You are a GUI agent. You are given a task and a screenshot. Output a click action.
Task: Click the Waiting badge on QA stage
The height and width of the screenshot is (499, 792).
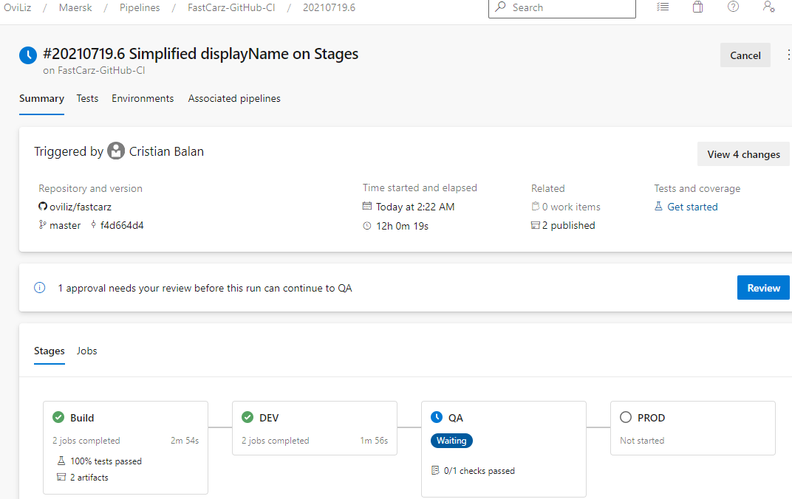coord(451,441)
